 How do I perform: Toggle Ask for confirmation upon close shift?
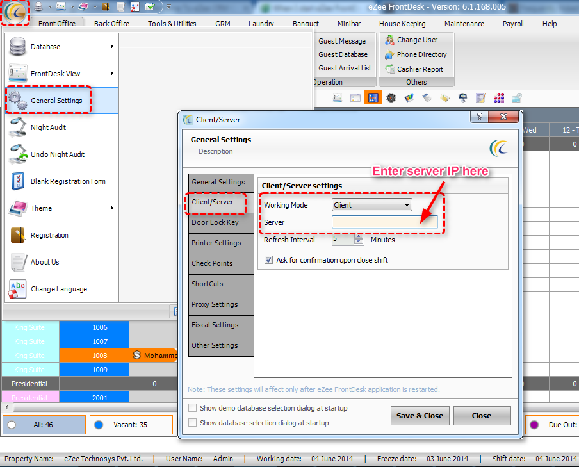(268, 260)
